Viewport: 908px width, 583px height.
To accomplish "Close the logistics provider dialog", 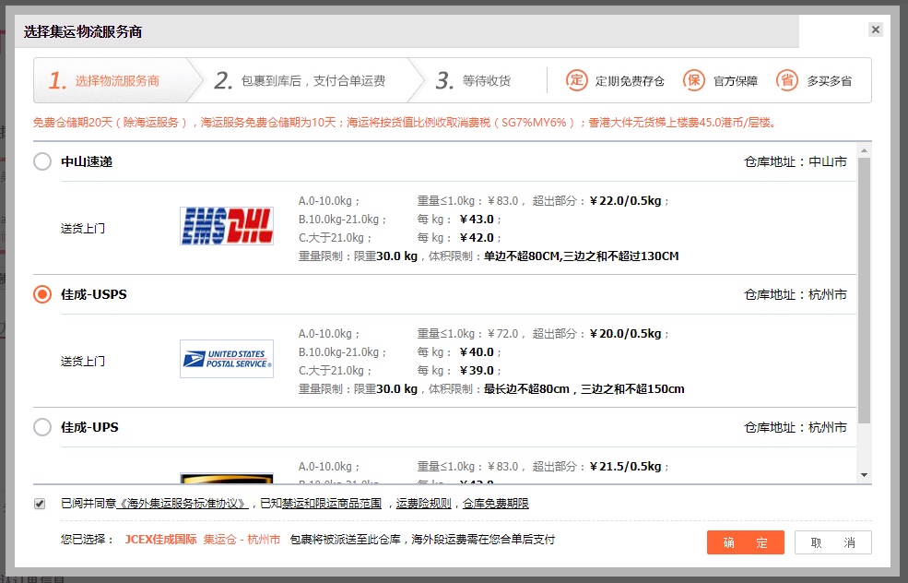I will click(x=875, y=30).
